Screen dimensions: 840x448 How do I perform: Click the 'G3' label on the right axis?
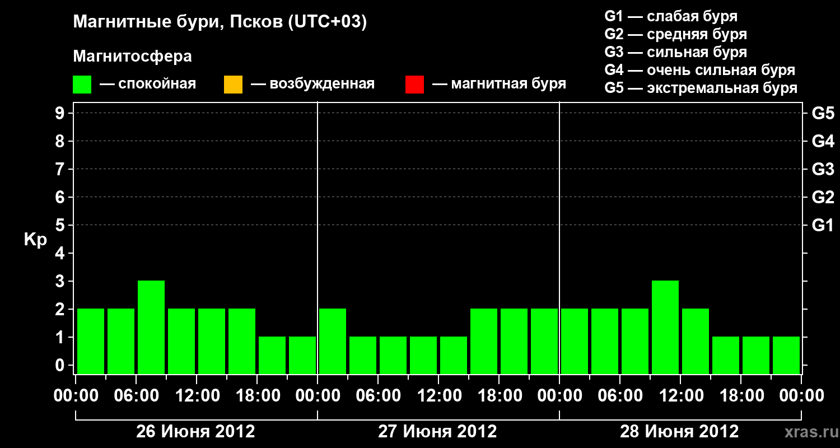click(x=823, y=169)
